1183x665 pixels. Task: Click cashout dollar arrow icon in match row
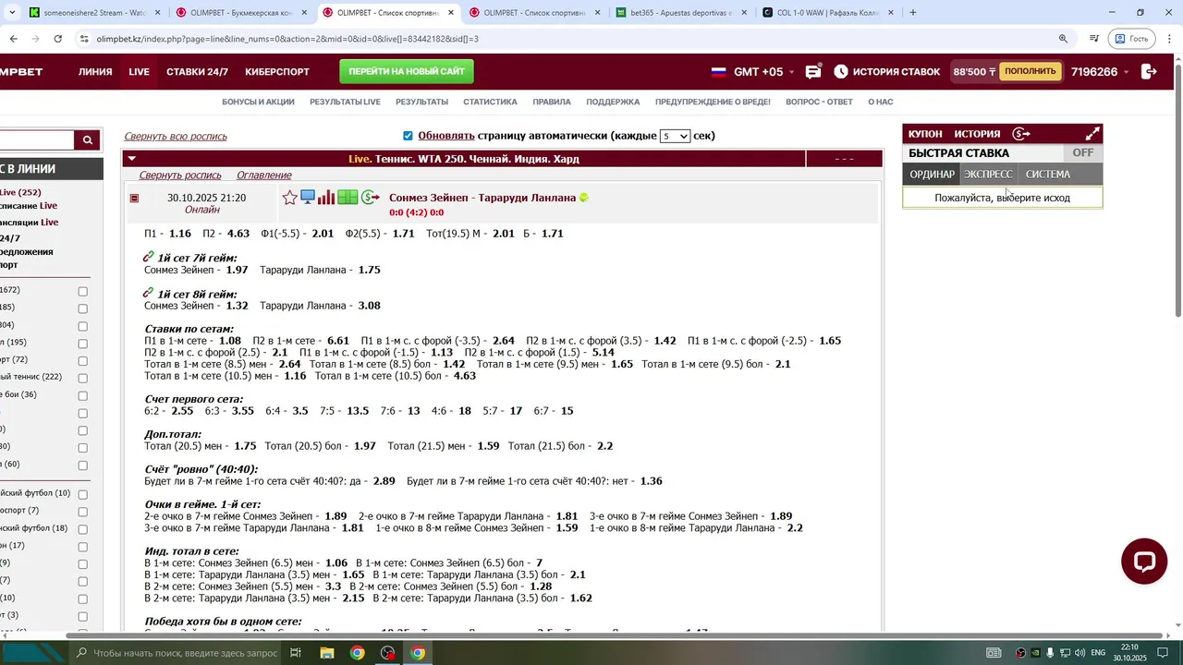pyautogui.click(x=370, y=198)
